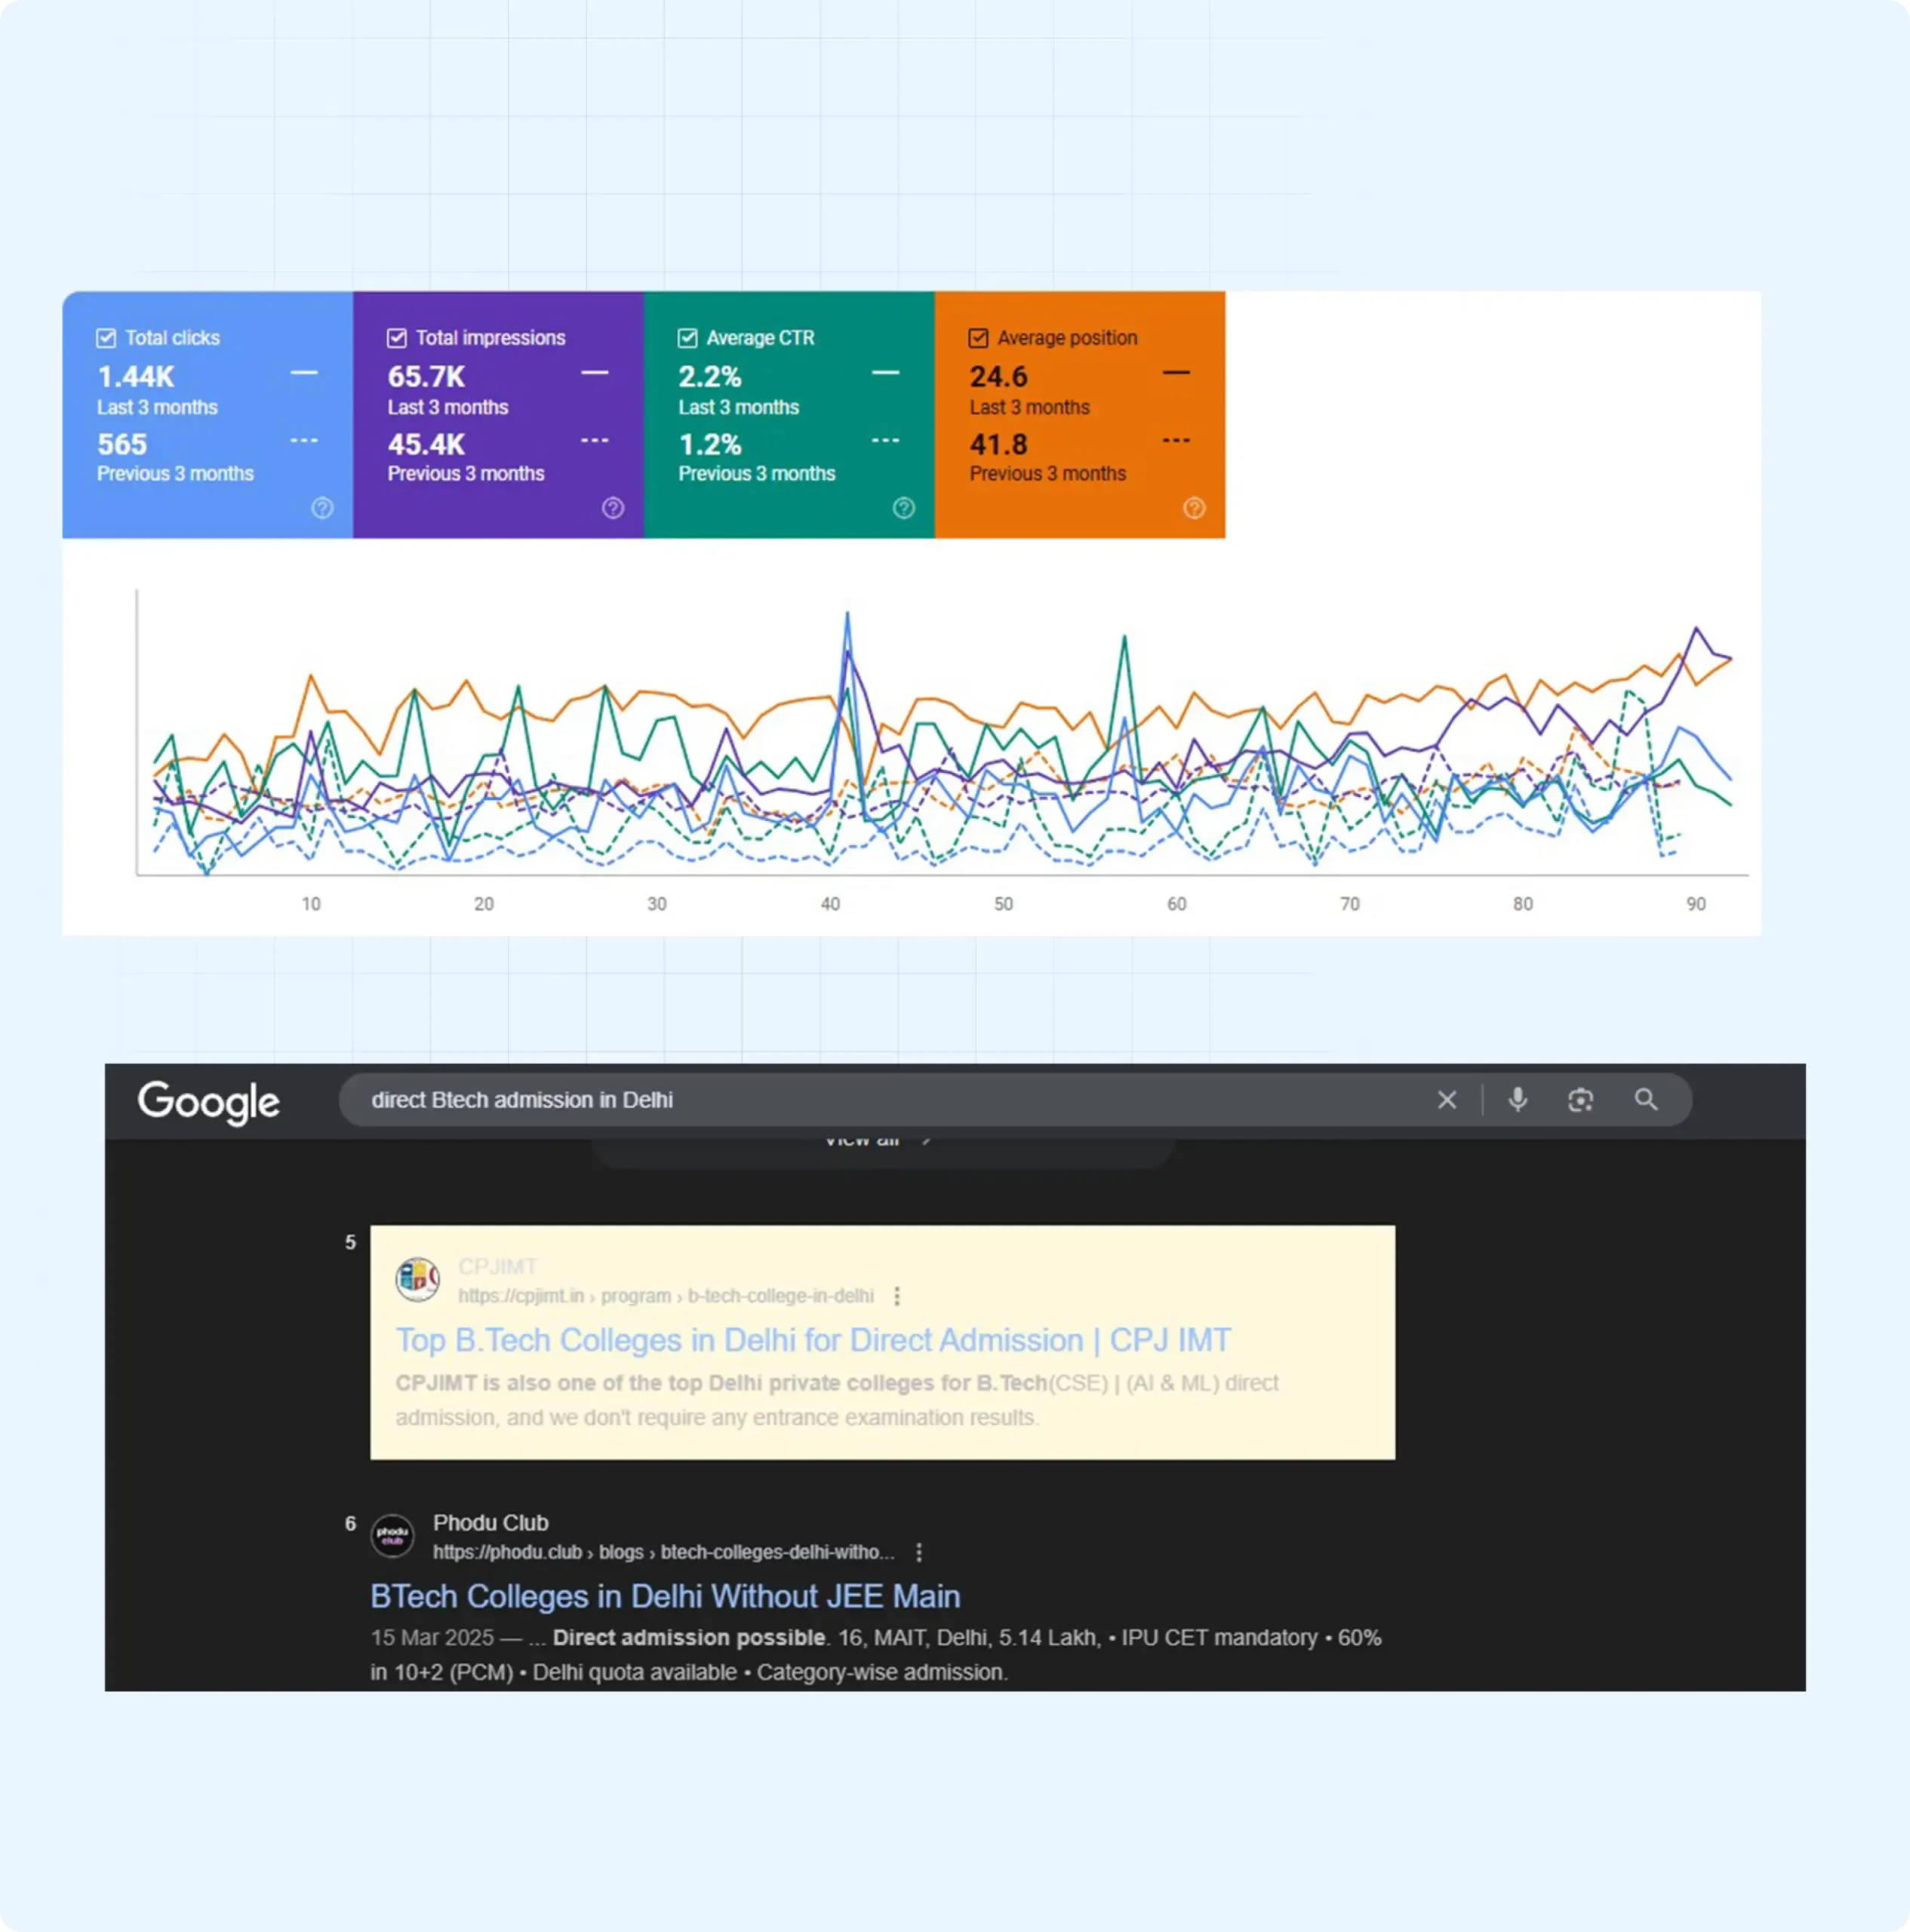
Task: Click the Google logo
Action: [209, 1102]
